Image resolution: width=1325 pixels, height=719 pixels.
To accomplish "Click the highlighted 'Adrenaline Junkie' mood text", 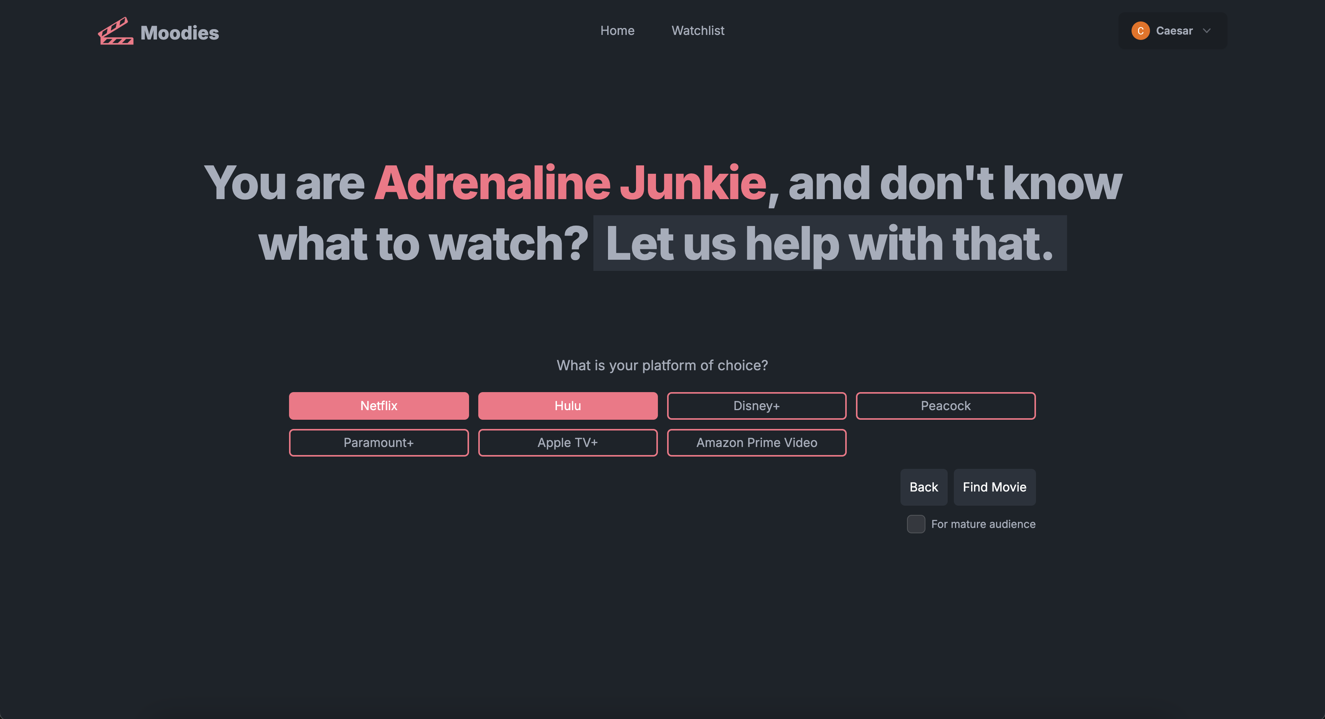I will click(x=570, y=183).
